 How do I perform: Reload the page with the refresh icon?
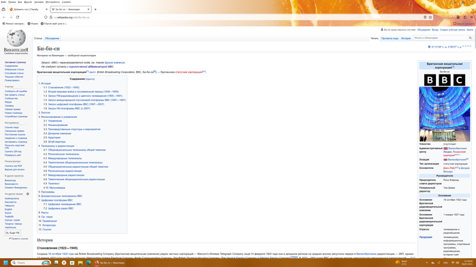18,17
